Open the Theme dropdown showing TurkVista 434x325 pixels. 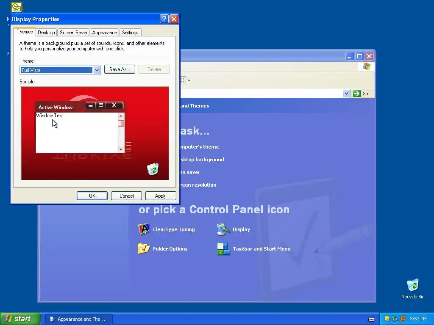point(60,70)
